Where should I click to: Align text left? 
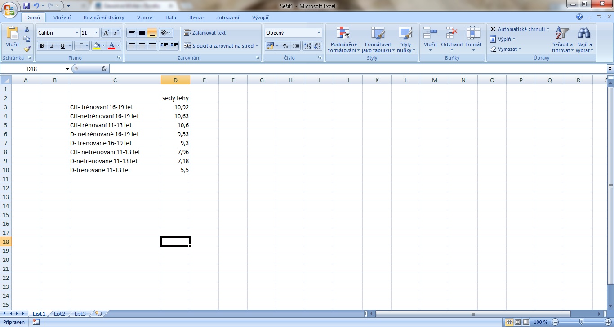click(x=132, y=46)
